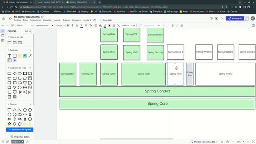256x144 pixels.
Task: Toggle bold text formatting
Action: coord(68,26)
